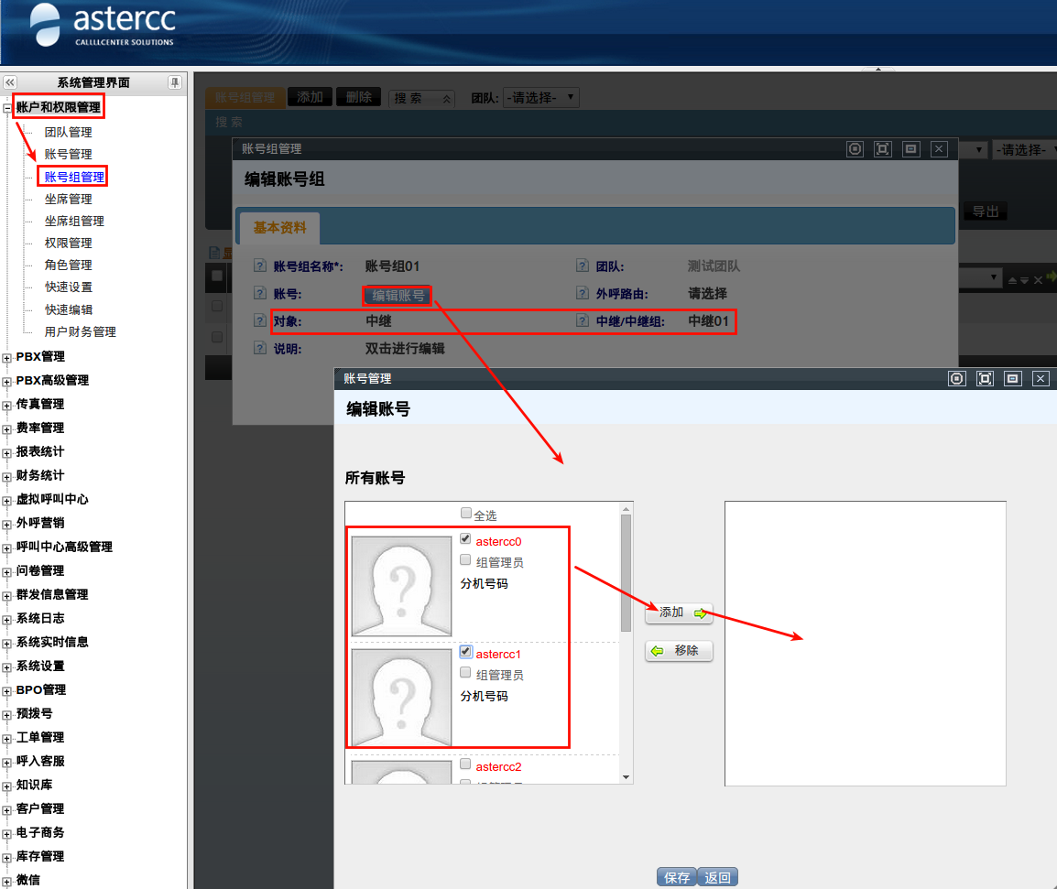Image resolution: width=1057 pixels, height=889 pixels.
Task: Click the 保存 button
Action: (x=677, y=877)
